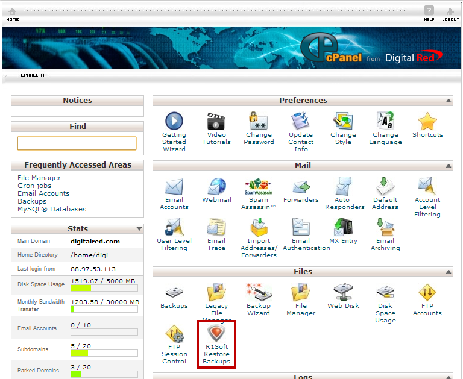463x379 pixels.
Task: Open User Level Filtering icon
Action: pyautogui.click(x=173, y=227)
